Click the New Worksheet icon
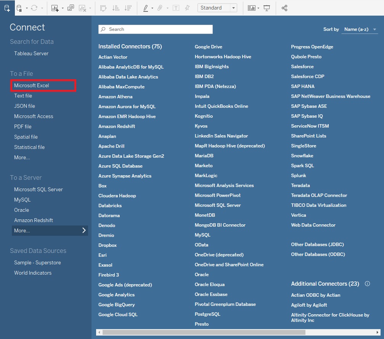This screenshot has width=384, height=339. pos(55,8)
